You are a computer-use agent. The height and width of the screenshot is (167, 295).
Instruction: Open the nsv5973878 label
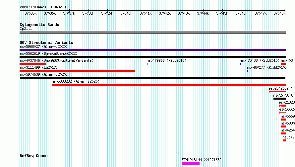(x=283, y=95)
